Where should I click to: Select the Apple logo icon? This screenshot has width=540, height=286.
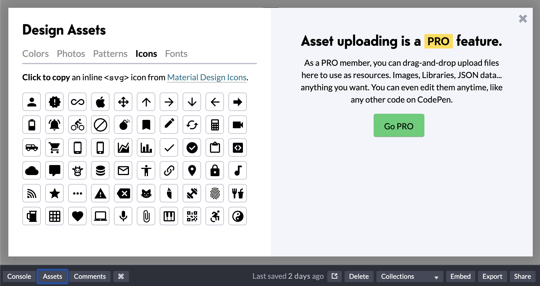(x=100, y=102)
